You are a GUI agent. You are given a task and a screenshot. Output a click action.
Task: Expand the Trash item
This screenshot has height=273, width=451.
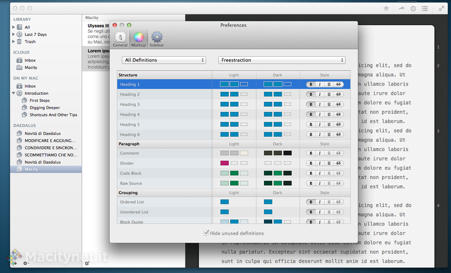13,41
